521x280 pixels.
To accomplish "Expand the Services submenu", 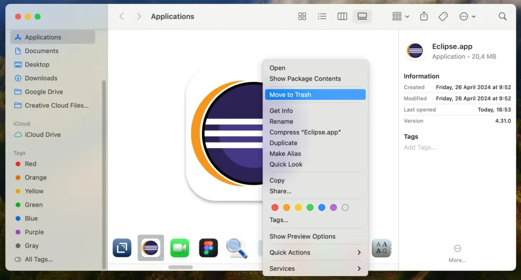I will [x=315, y=268].
